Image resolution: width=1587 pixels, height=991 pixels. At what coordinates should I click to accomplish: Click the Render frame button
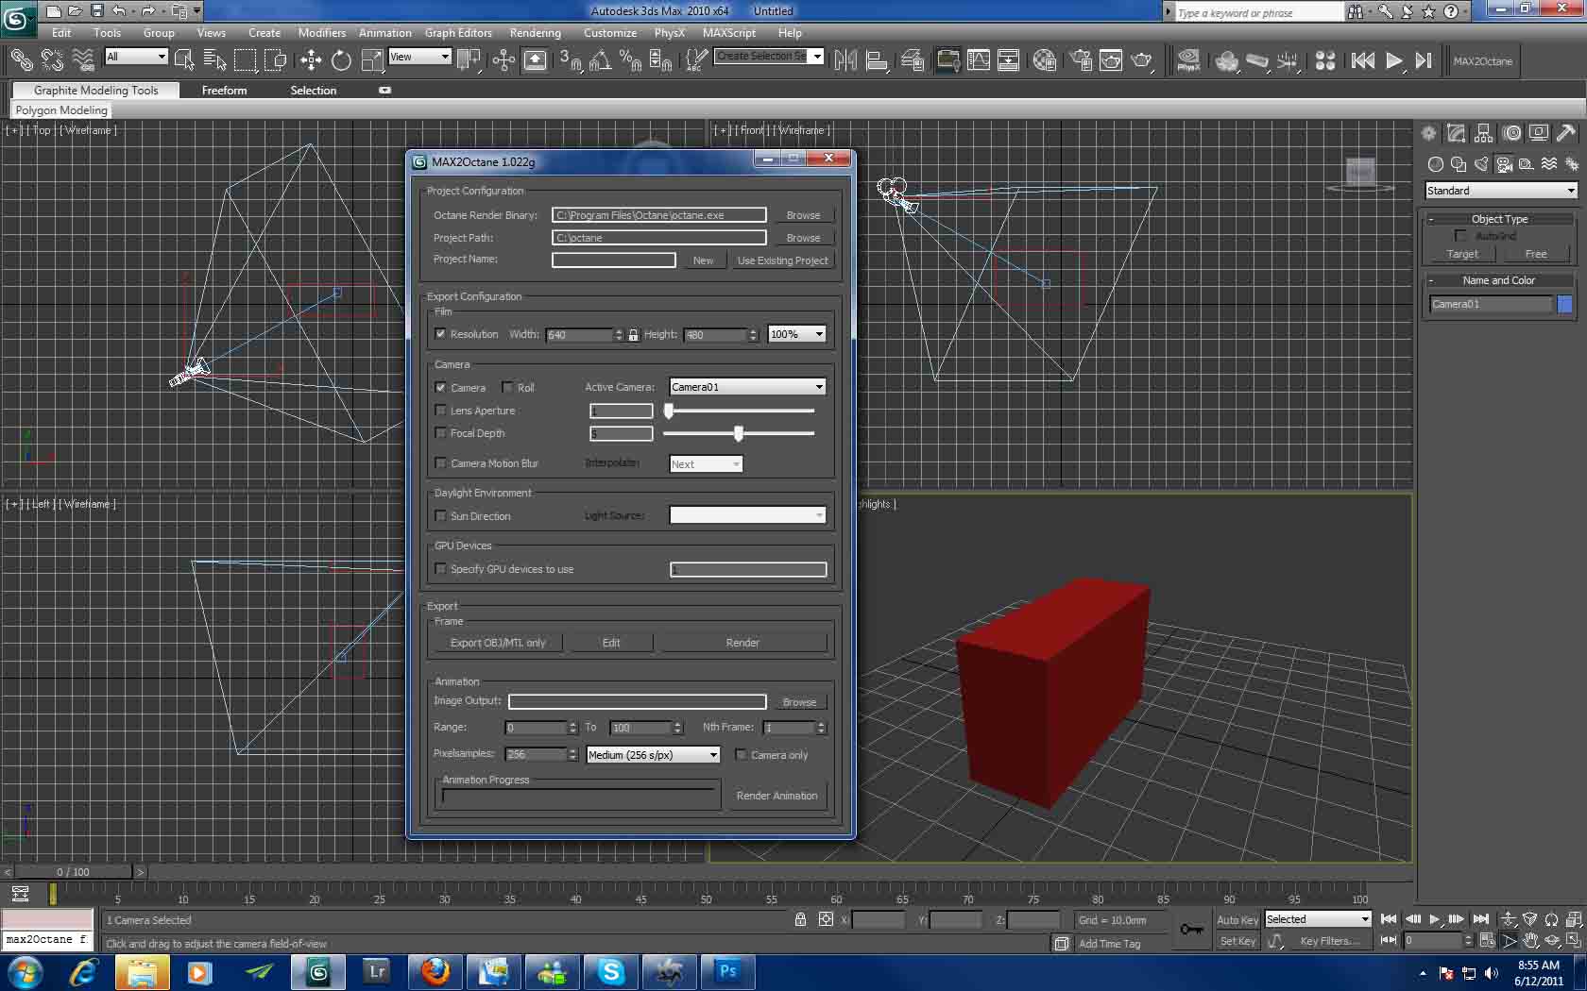(x=742, y=643)
